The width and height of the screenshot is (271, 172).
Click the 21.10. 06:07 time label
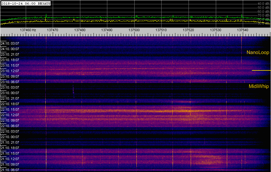click(10, 170)
